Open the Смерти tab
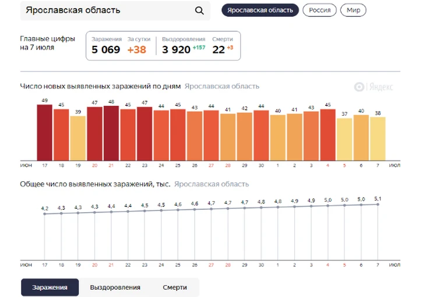 tap(175, 287)
